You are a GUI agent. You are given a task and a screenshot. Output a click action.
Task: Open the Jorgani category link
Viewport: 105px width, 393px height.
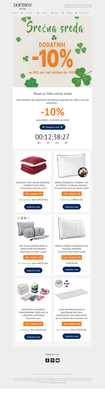[56, 13]
